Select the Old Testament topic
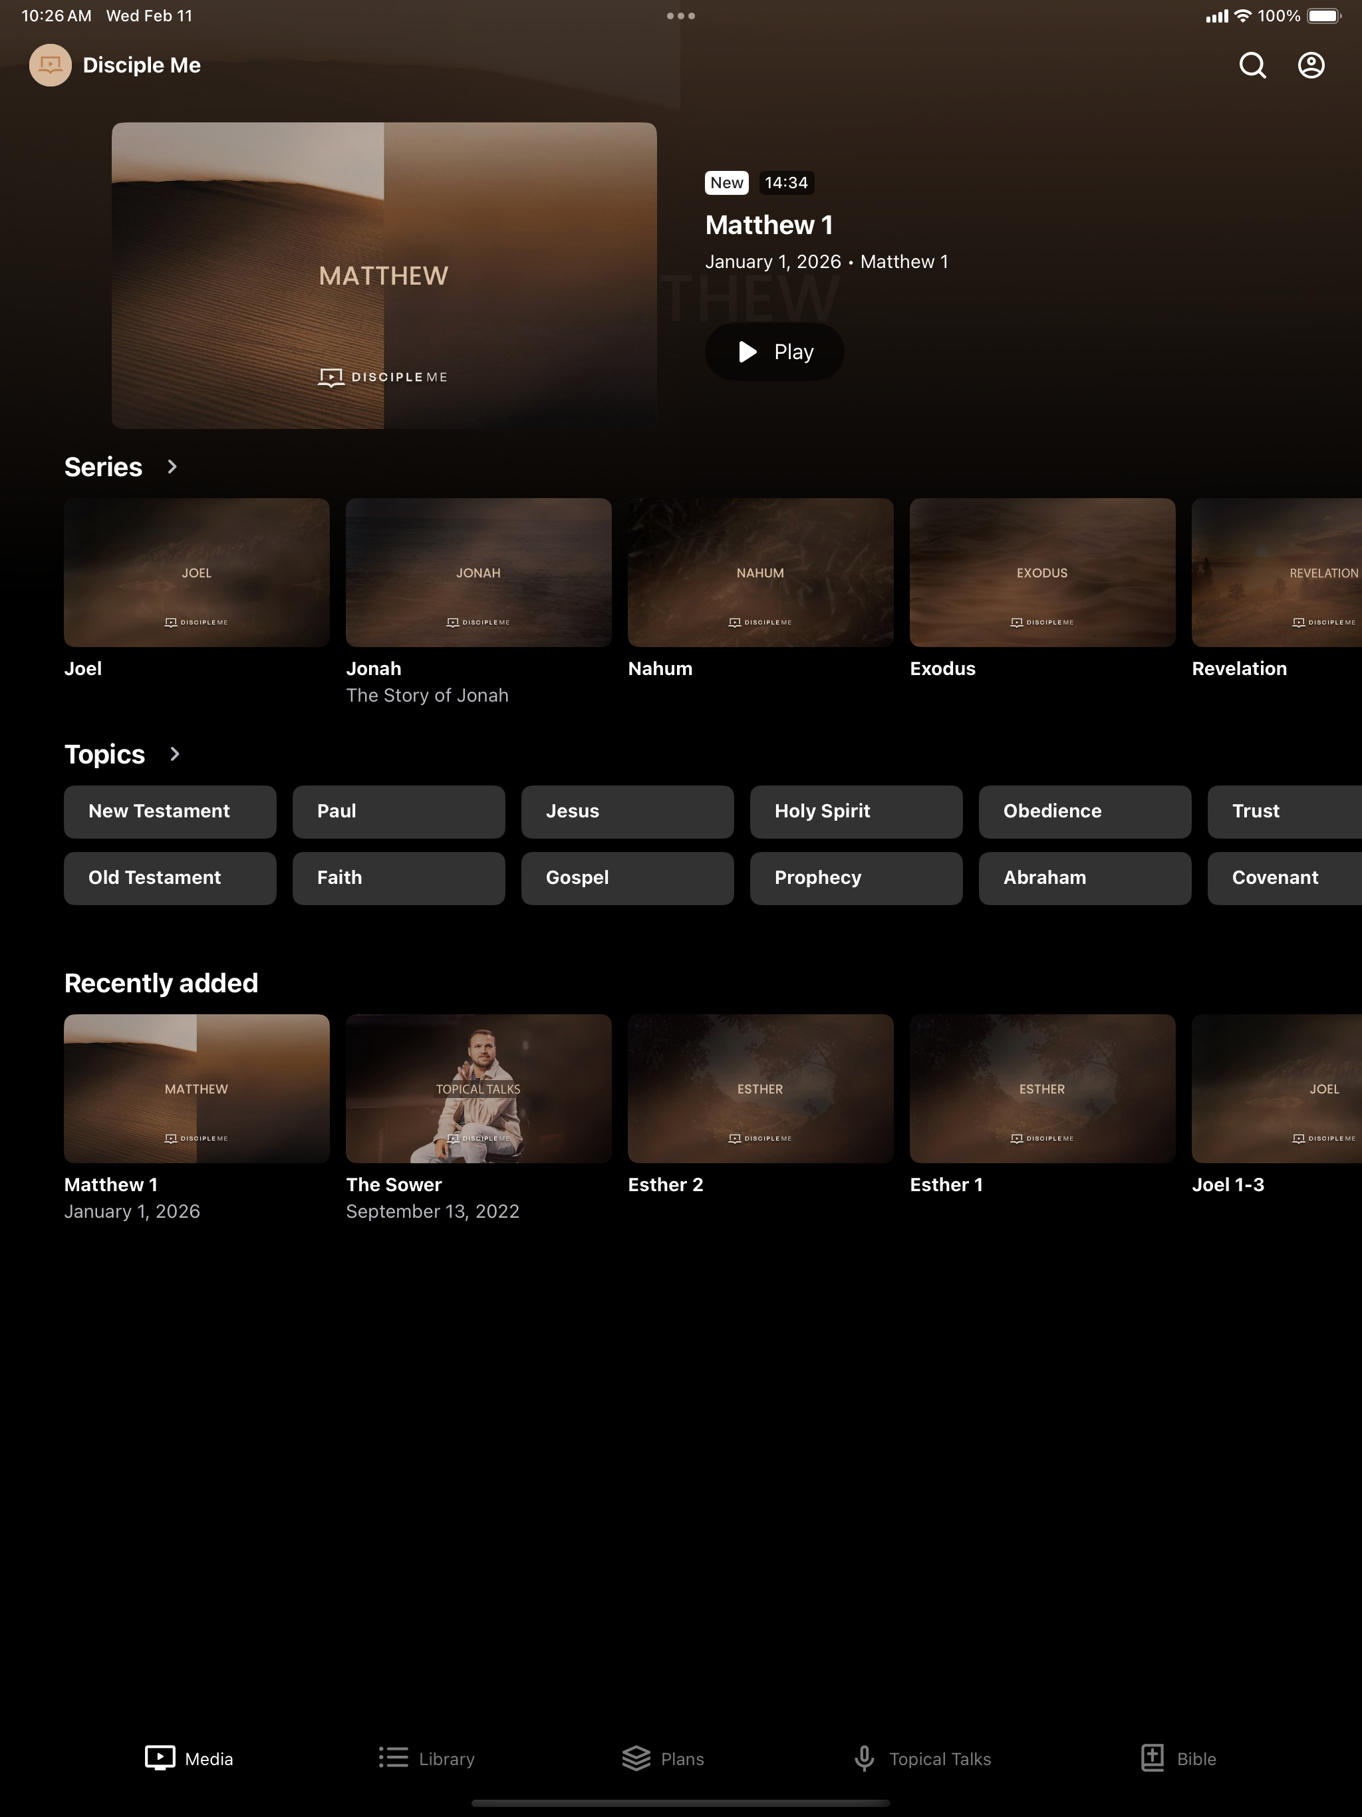Screen dimensions: 1362x1817 pyautogui.click(x=170, y=878)
